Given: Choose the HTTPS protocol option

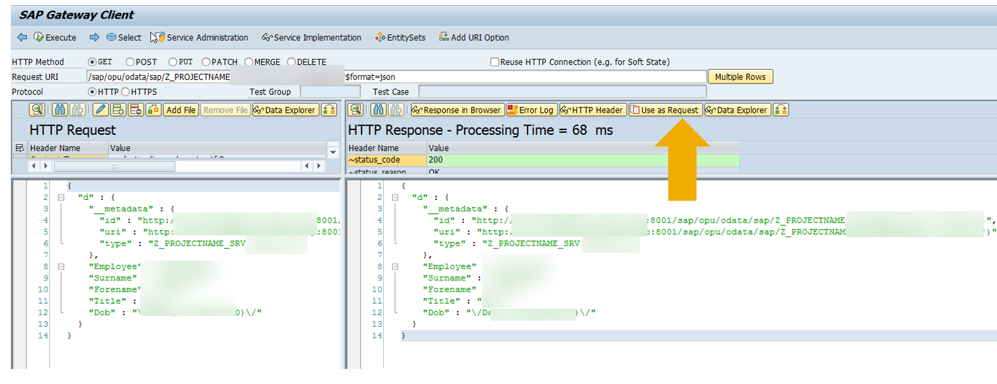Looking at the screenshot, I should coord(126,92).
